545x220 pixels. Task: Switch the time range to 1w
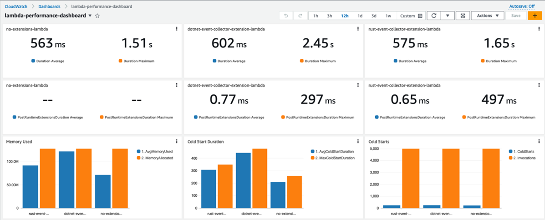[388, 16]
